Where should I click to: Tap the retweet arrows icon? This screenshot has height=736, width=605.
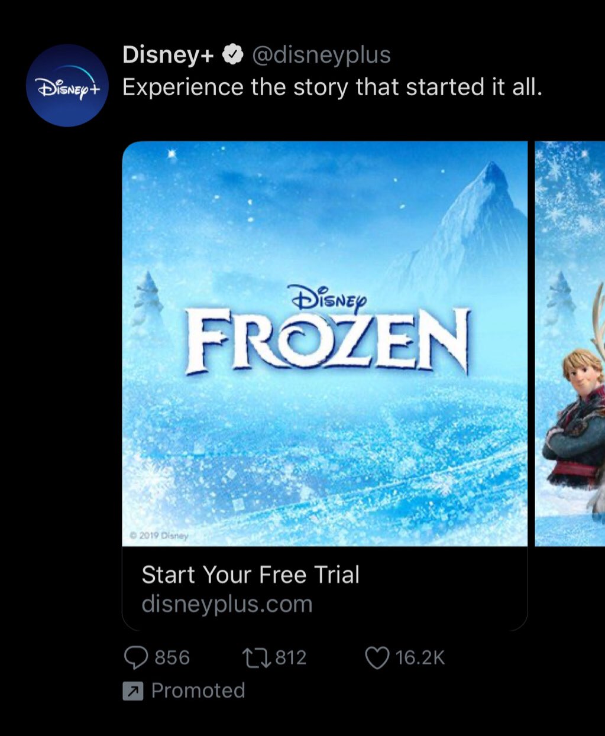[257, 657]
